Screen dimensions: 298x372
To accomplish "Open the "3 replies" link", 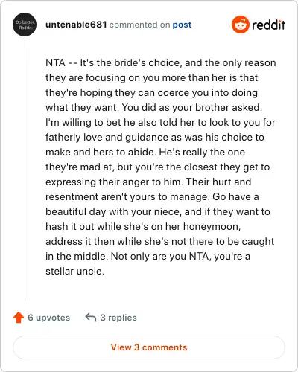I will point(118,318).
